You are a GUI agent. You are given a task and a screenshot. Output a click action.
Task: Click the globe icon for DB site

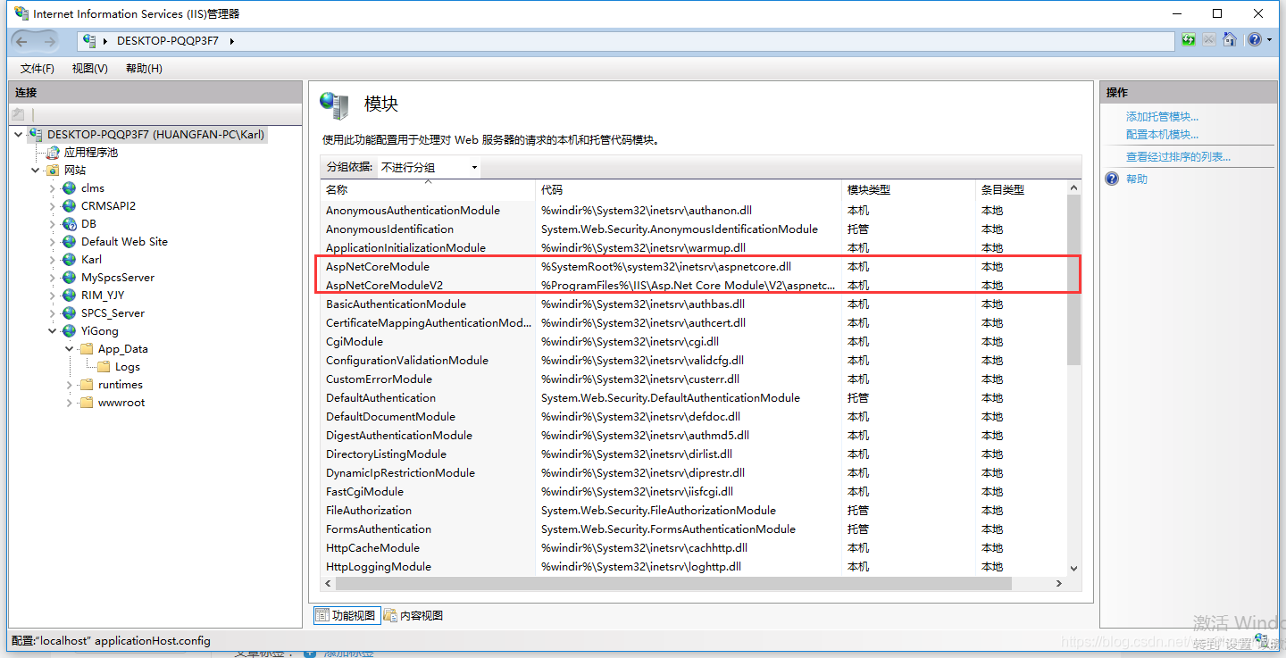point(69,224)
